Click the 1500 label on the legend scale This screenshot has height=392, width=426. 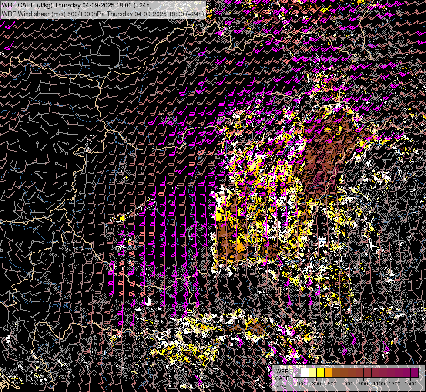pyautogui.click(x=411, y=384)
